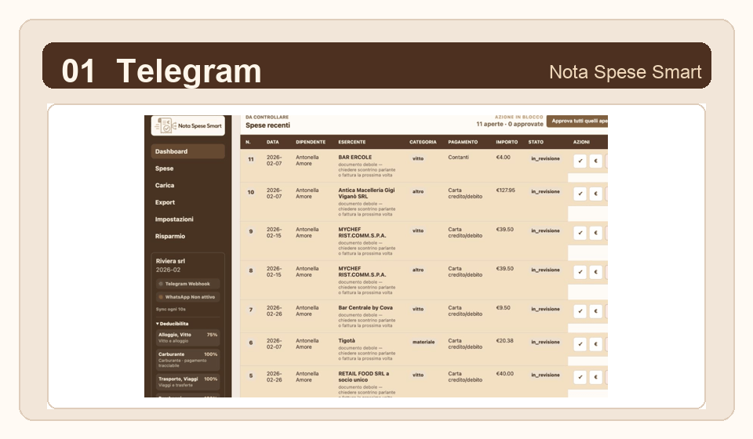Viewport: 753px width, 439px height.
Task: Click the vitto category tag of BAR ERCOLE
Action: click(418, 159)
